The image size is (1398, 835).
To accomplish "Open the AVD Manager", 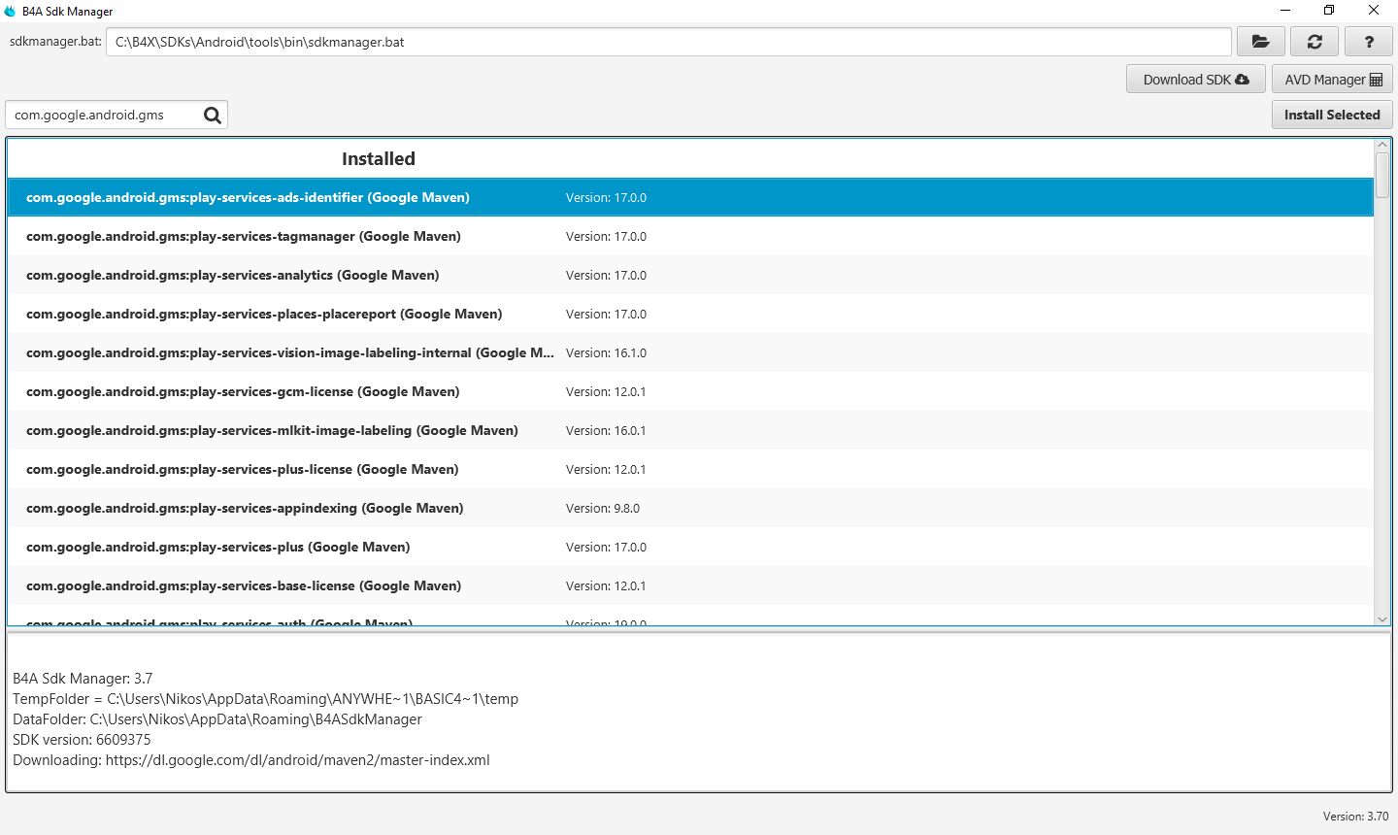I will 1332,80.
